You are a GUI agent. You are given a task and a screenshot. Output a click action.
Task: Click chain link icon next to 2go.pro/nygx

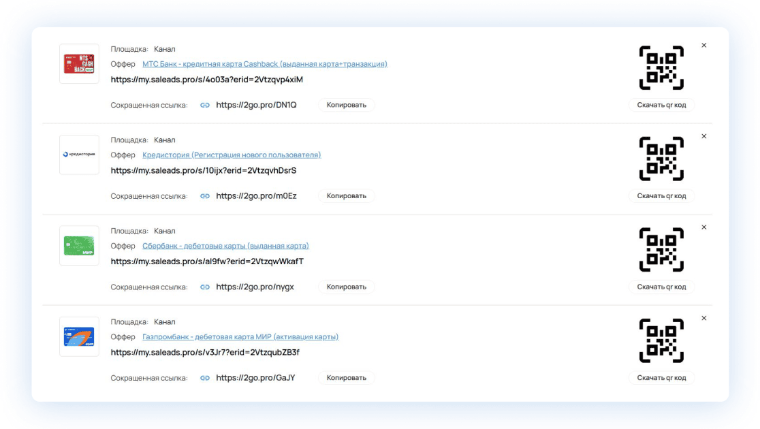tap(205, 287)
